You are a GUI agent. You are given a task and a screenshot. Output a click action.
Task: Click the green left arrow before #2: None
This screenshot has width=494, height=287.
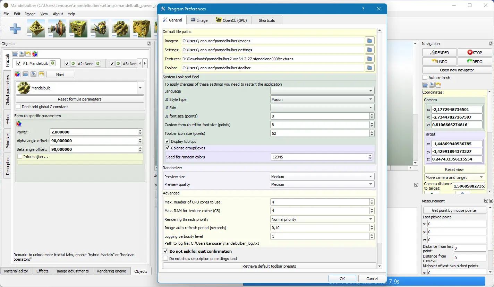73,64
